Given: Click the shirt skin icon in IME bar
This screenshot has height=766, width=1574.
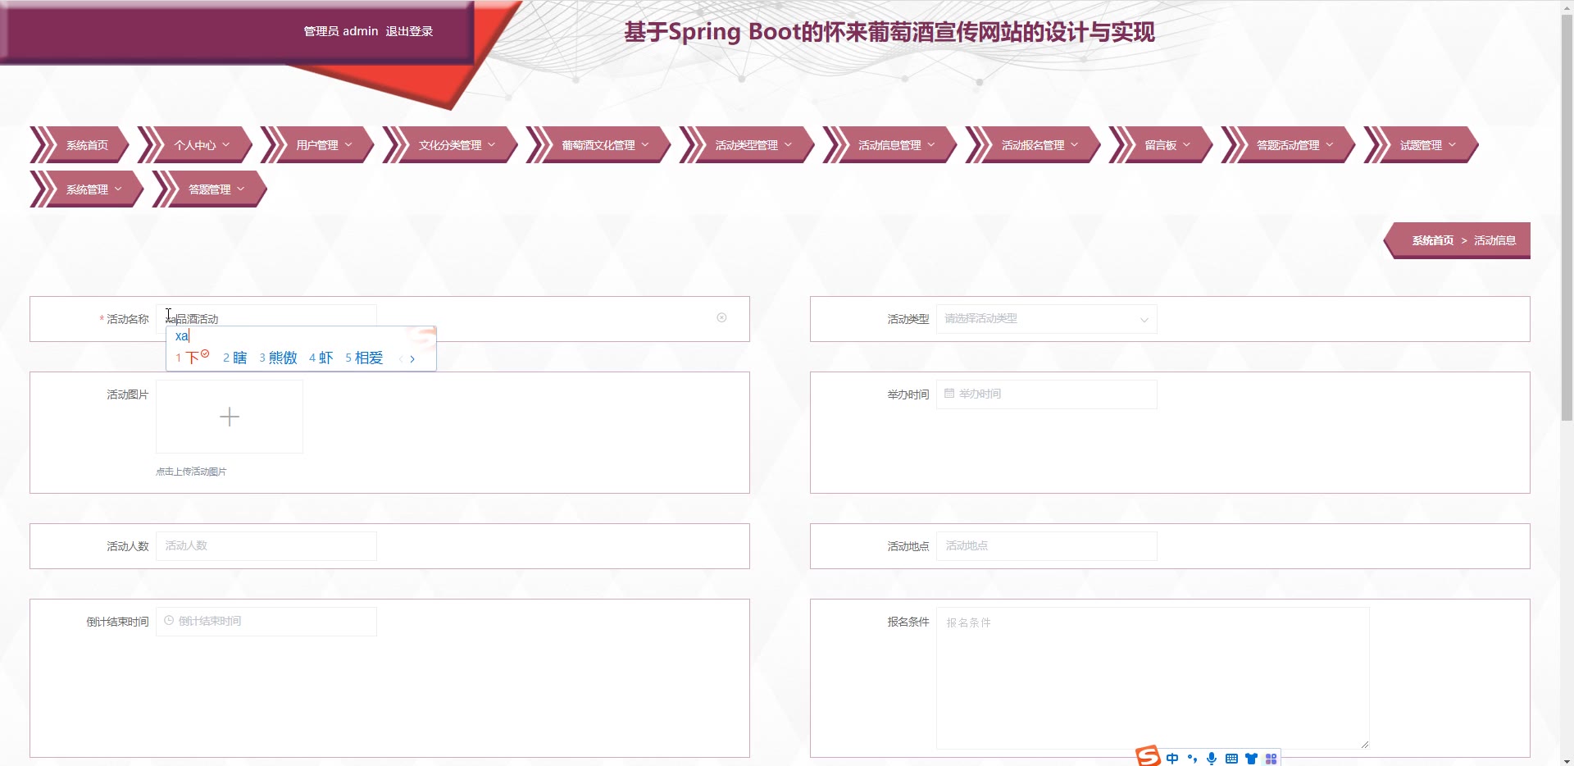Looking at the screenshot, I should tap(1251, 759).
